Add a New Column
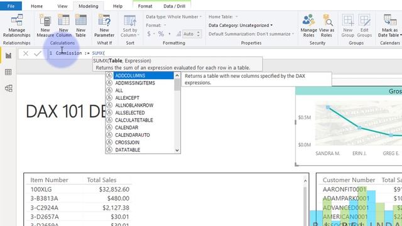 [x=63, y=26]
